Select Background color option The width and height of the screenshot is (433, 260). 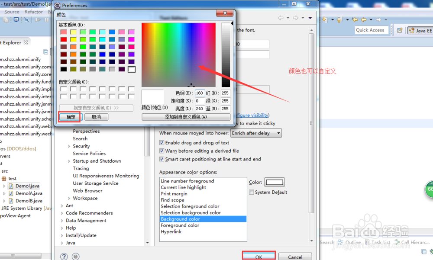point(203,219)
